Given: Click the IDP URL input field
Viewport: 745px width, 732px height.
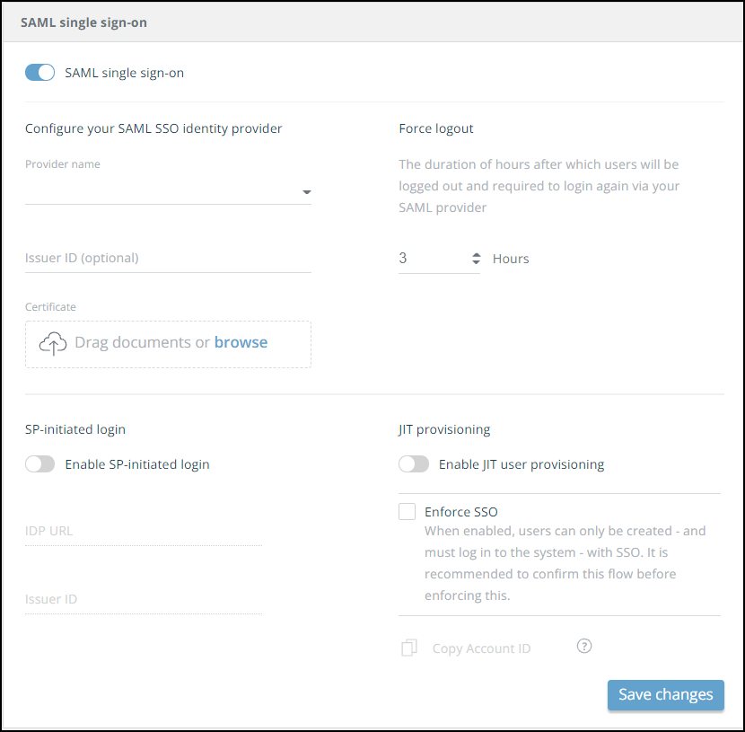Looking at the screenshot, I should coord(144,531).
